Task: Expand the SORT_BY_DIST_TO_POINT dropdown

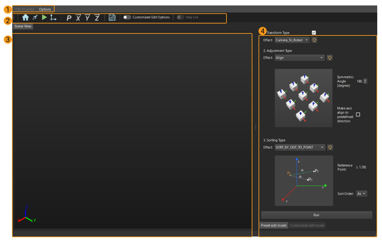Action: tap(300, 147)
